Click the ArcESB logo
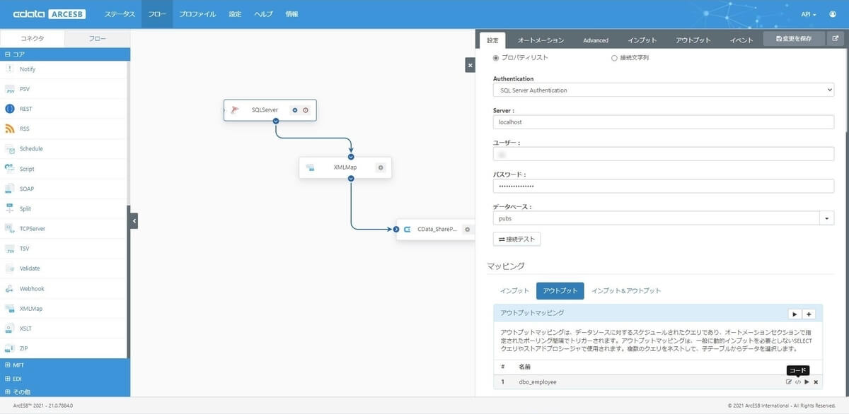 pyautogui.click(x=50, y=14)
